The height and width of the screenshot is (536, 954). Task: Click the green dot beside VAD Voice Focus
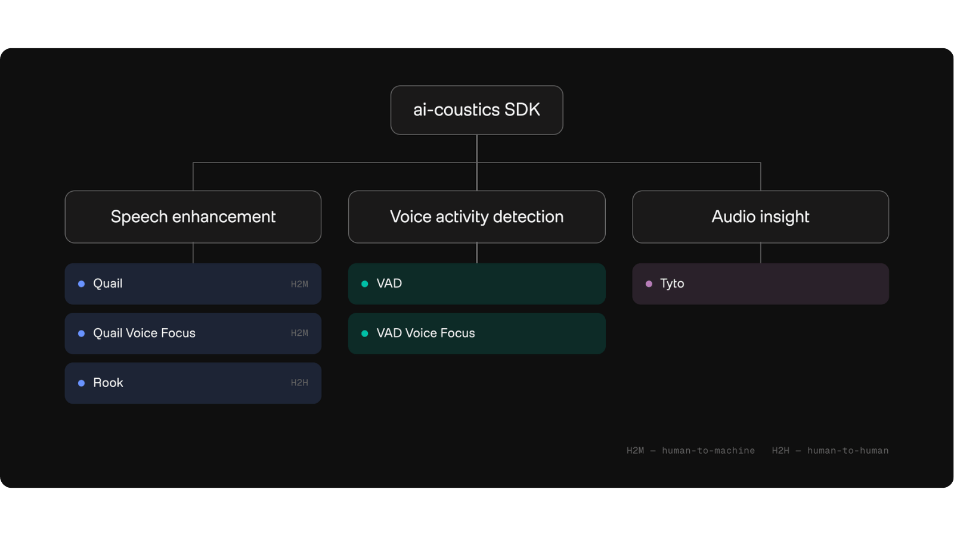coord(365,334)
